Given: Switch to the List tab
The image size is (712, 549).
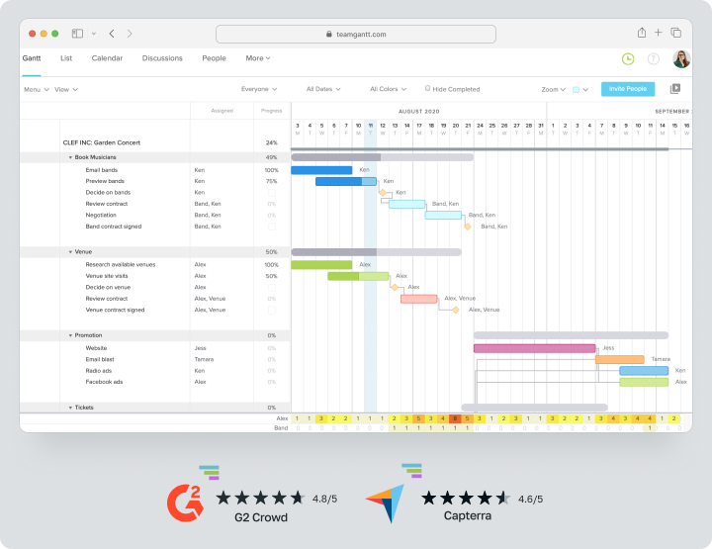Looking at the screenshot, I should pos(66,58).
